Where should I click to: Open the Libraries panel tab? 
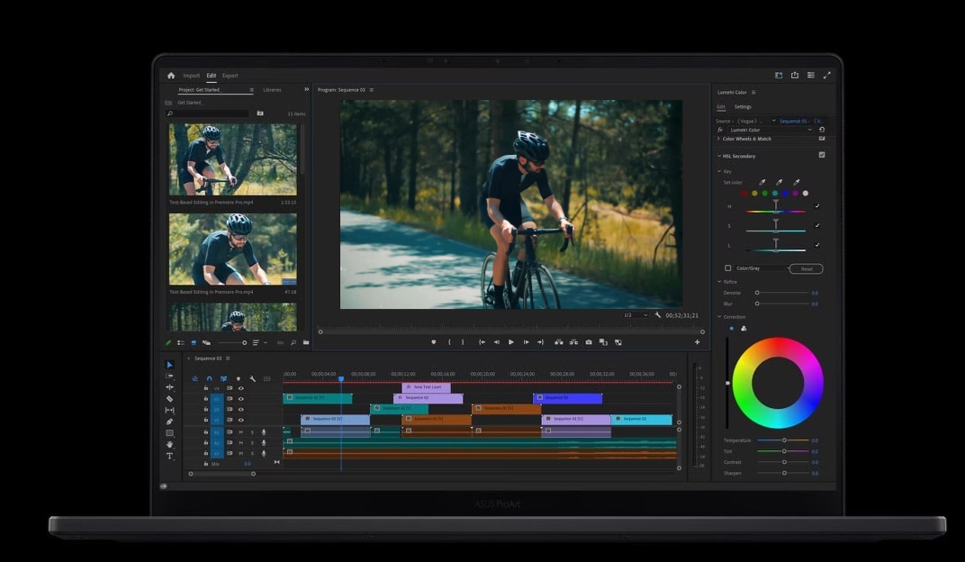point(272,90)
